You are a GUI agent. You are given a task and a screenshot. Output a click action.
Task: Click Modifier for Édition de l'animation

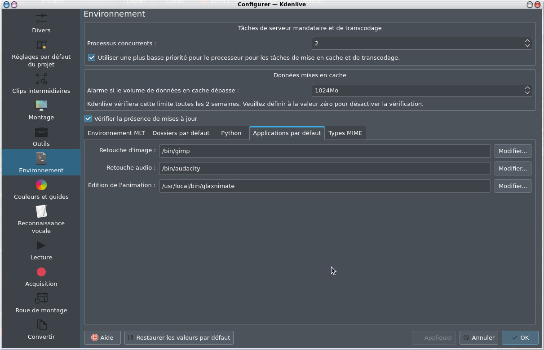coord(513,186)
